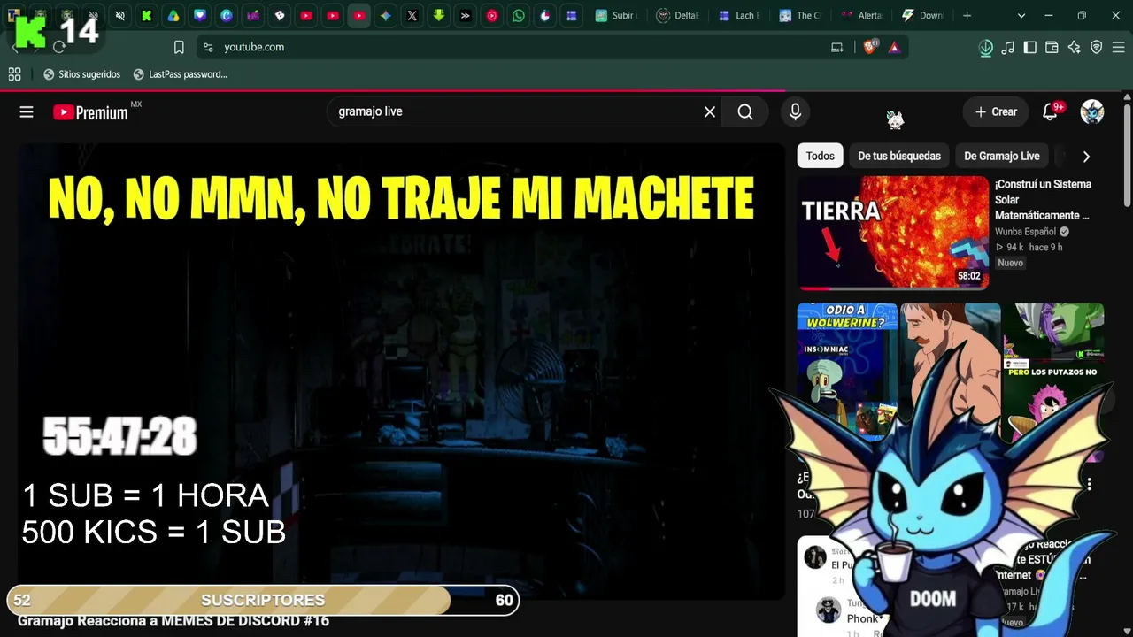Open site settings icon in address bar

208,47
